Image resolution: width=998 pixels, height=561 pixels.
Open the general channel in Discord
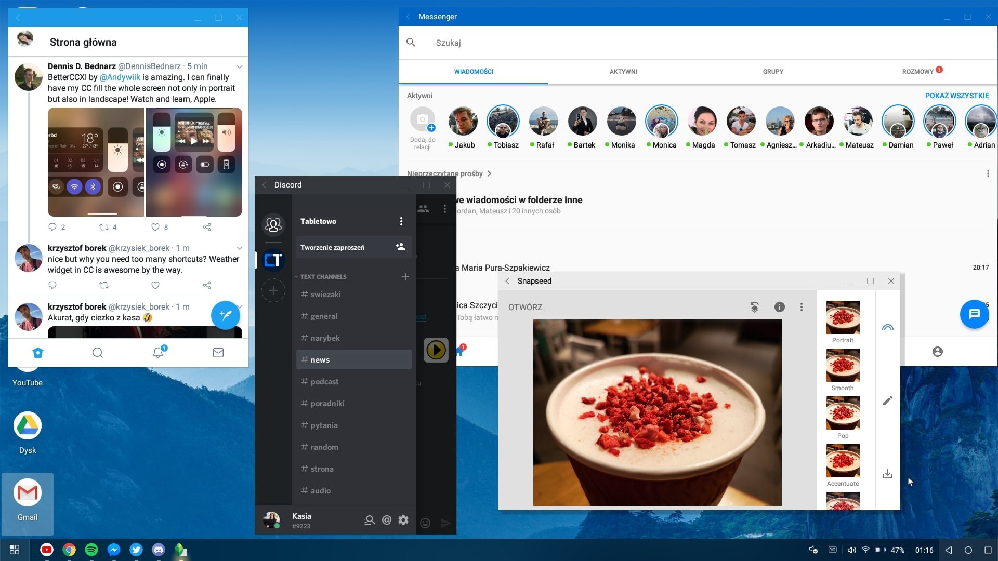click(354, 316)
